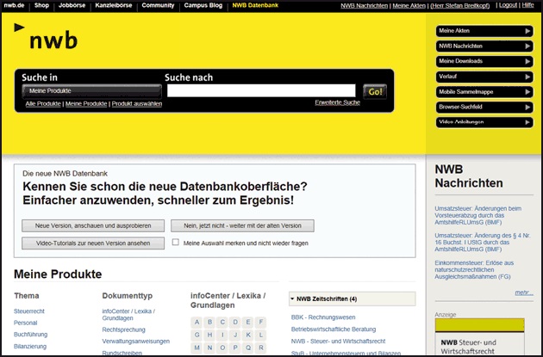Image resolution: width=543 pixels, height=357 pixels.
Task: Click arrow icon beside Browser-Suchfeld
Action: (527, 107)
